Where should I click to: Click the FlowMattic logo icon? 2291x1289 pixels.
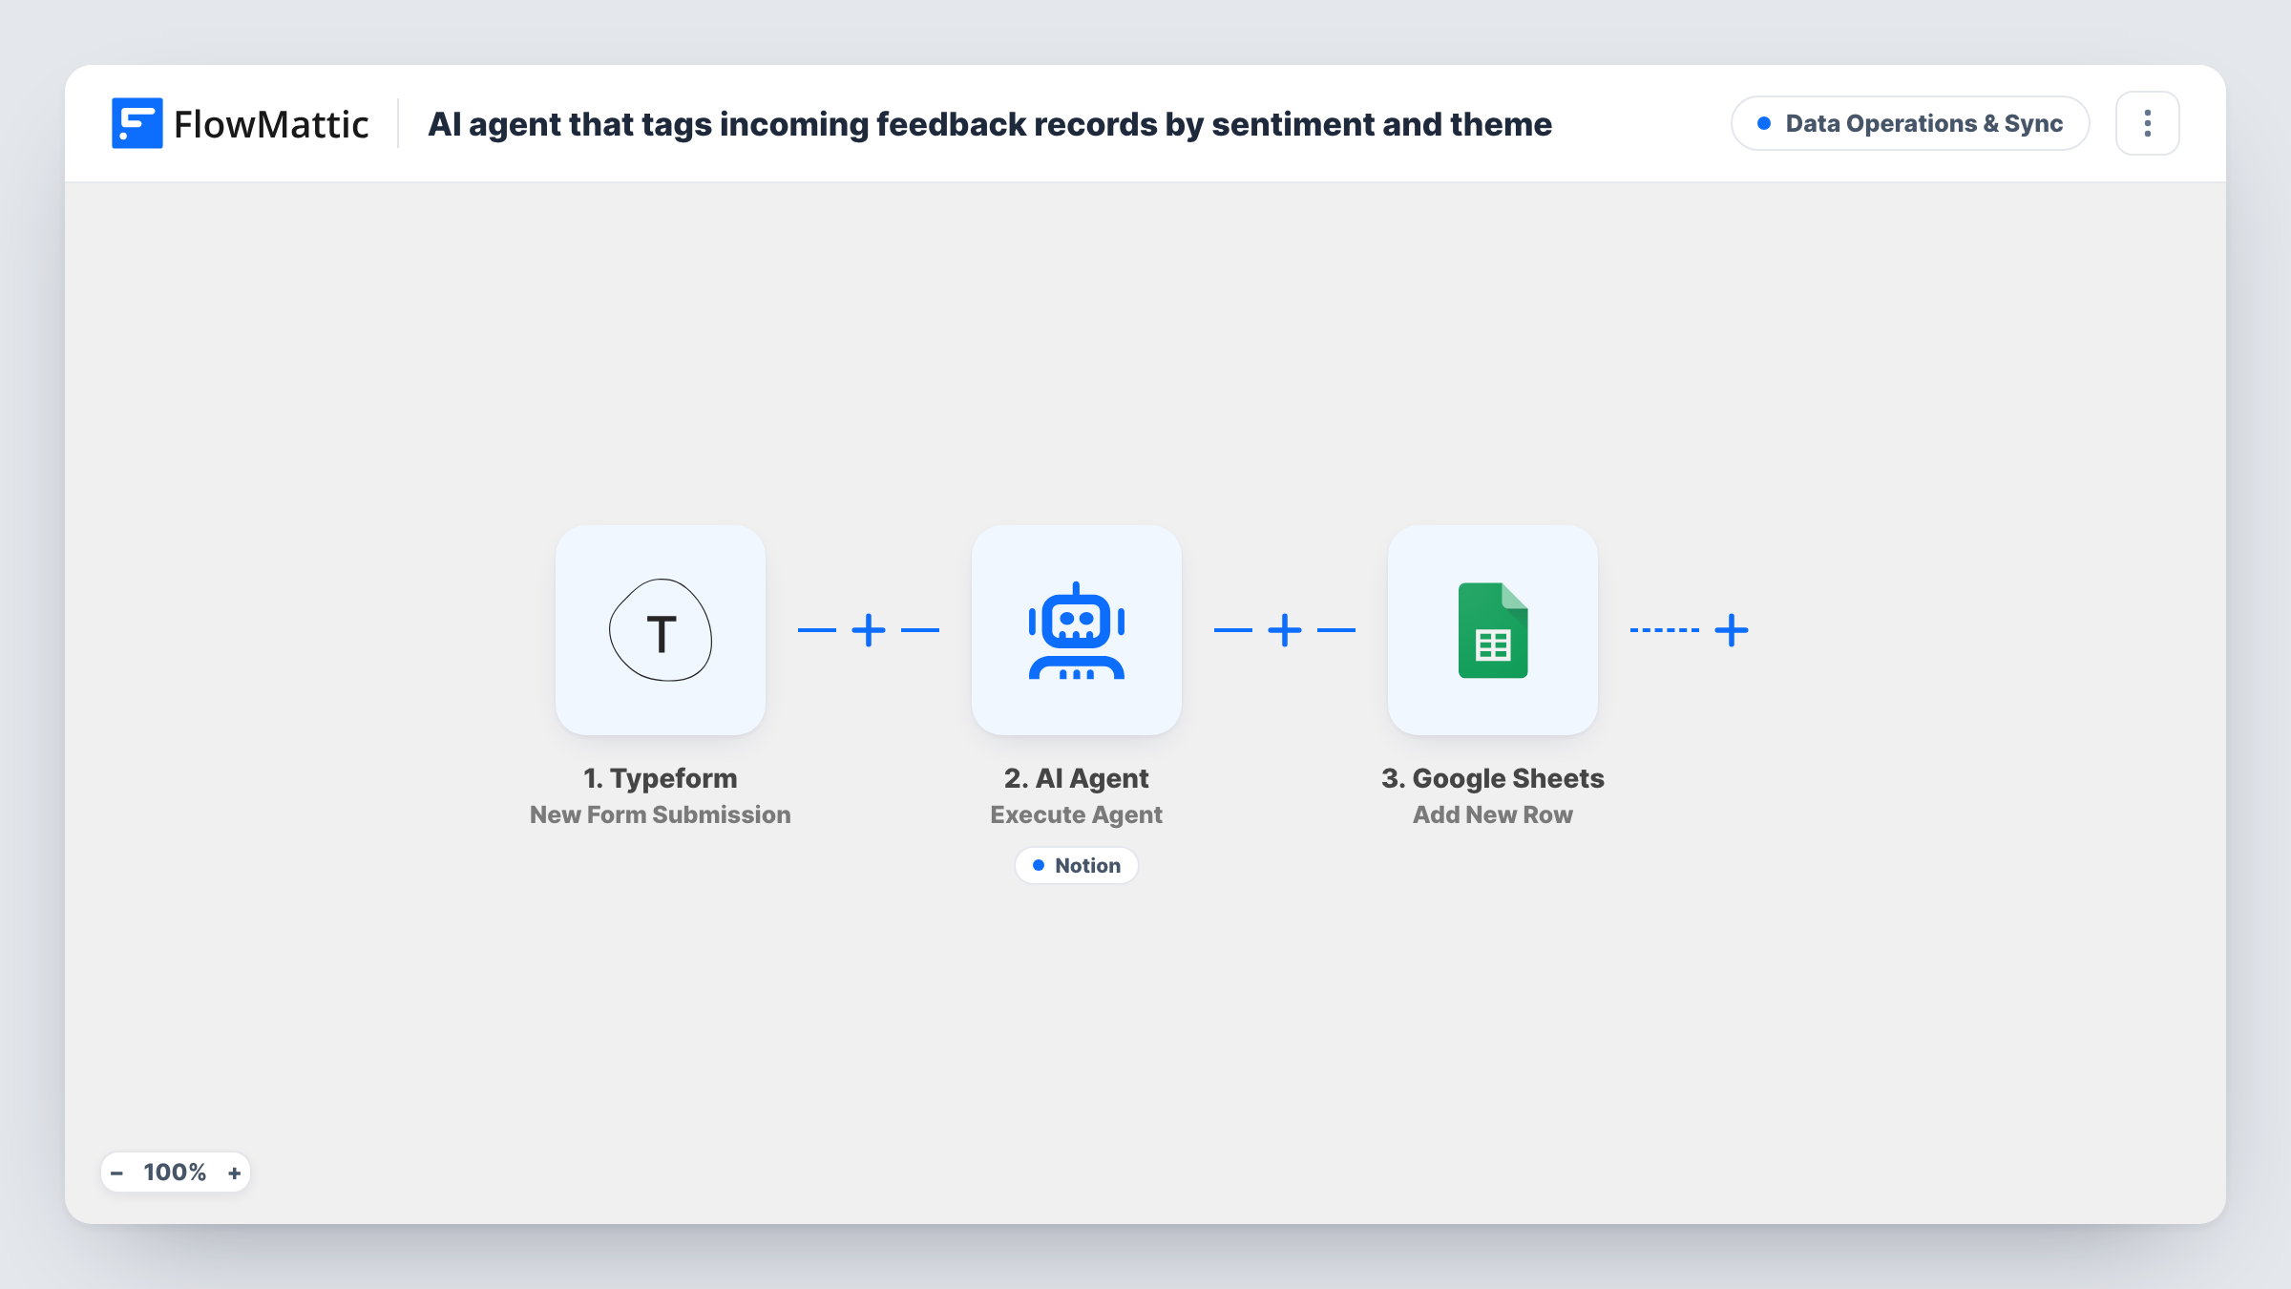pyautogui.click(x=137, y=123)
